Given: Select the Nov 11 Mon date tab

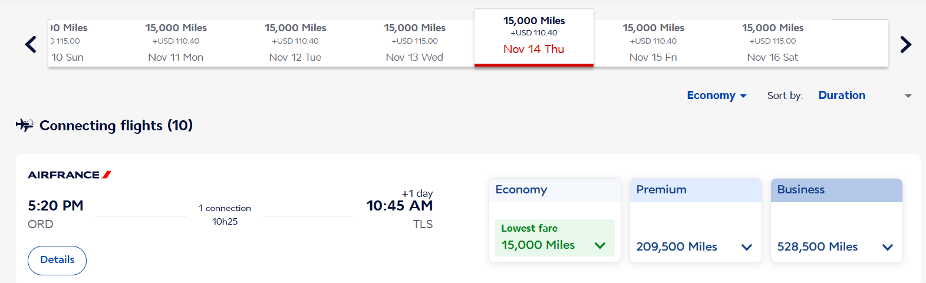Looking at the screenshot, I should point(176,43).
